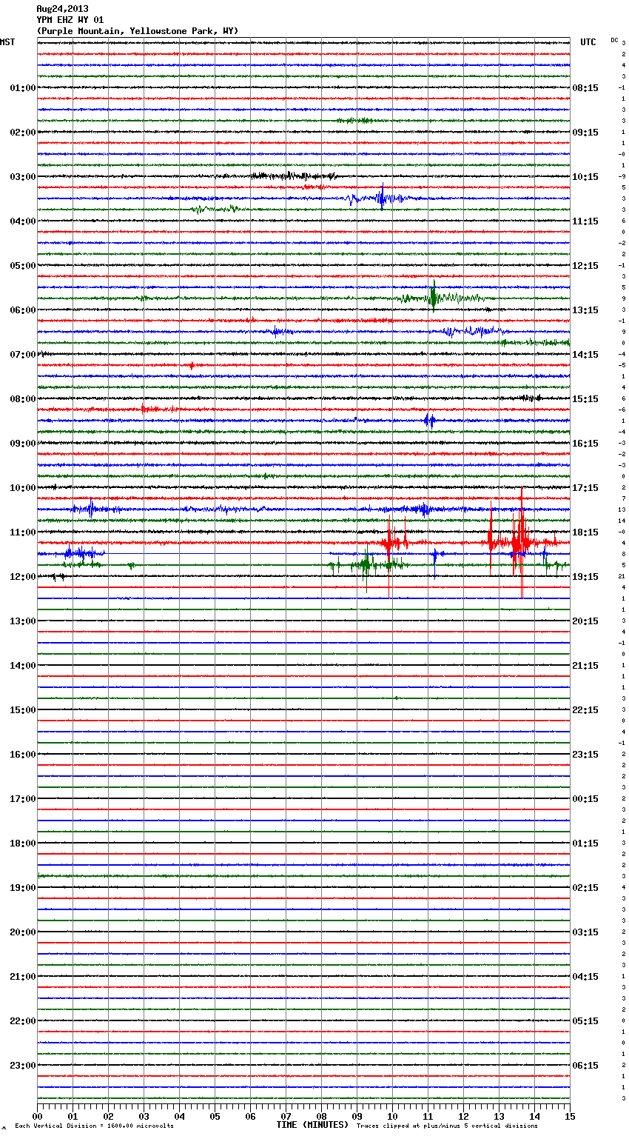Click the traces clipped footnote text
The image size is (629, 1136).
(x=447, y=1126)
